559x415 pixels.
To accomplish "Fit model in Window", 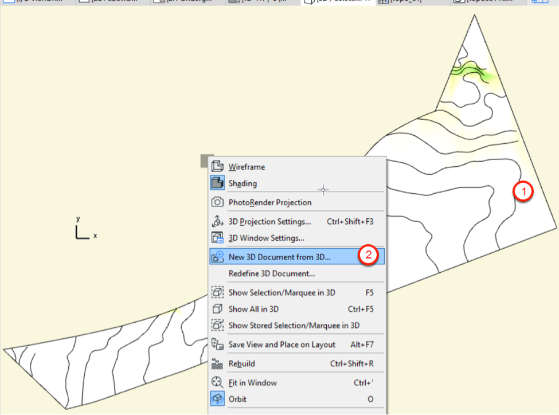I will 297,382.
